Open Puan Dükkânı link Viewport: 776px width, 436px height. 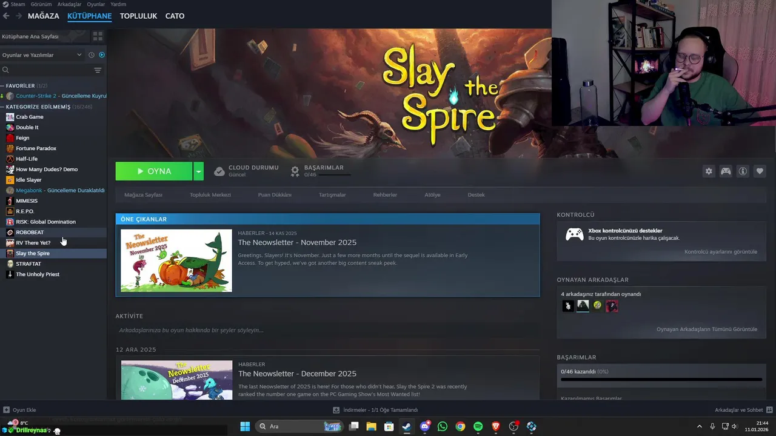coord(275,195)
